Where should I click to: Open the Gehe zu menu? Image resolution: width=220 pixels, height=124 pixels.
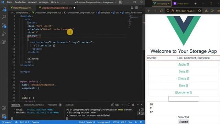pos(55,2)
